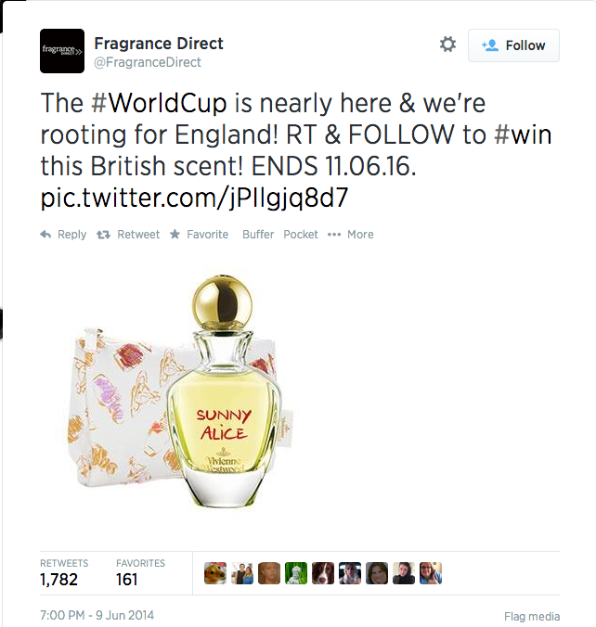Viewport: 596px width, 627px height.
Task: Save tweet to Pocket
Action: 301,235
